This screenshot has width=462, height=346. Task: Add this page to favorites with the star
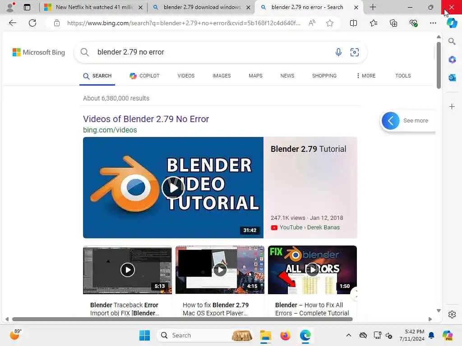pos(330,23)
